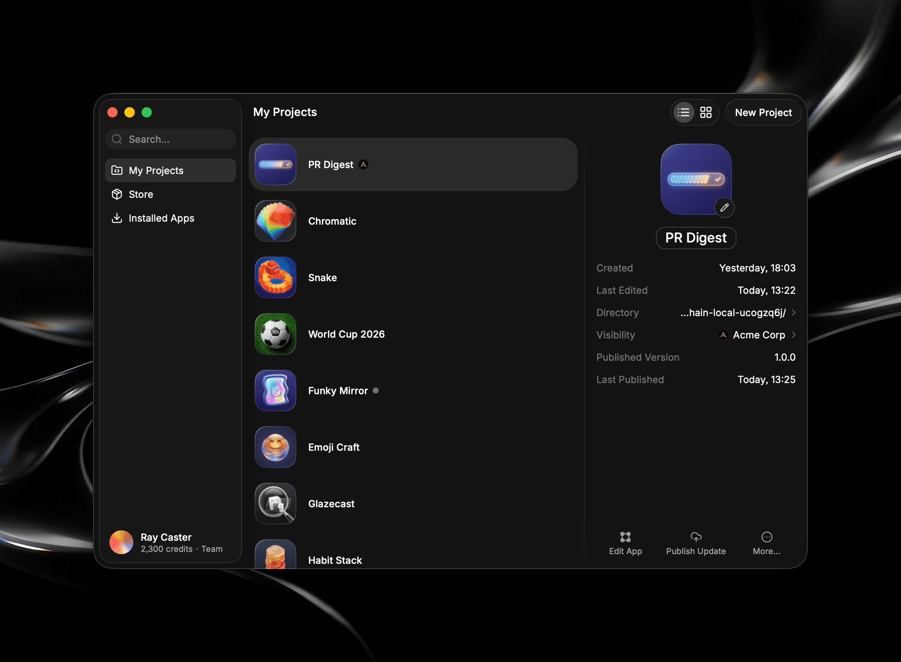Click the 2,300 credits · Team text

pos(181,549)
